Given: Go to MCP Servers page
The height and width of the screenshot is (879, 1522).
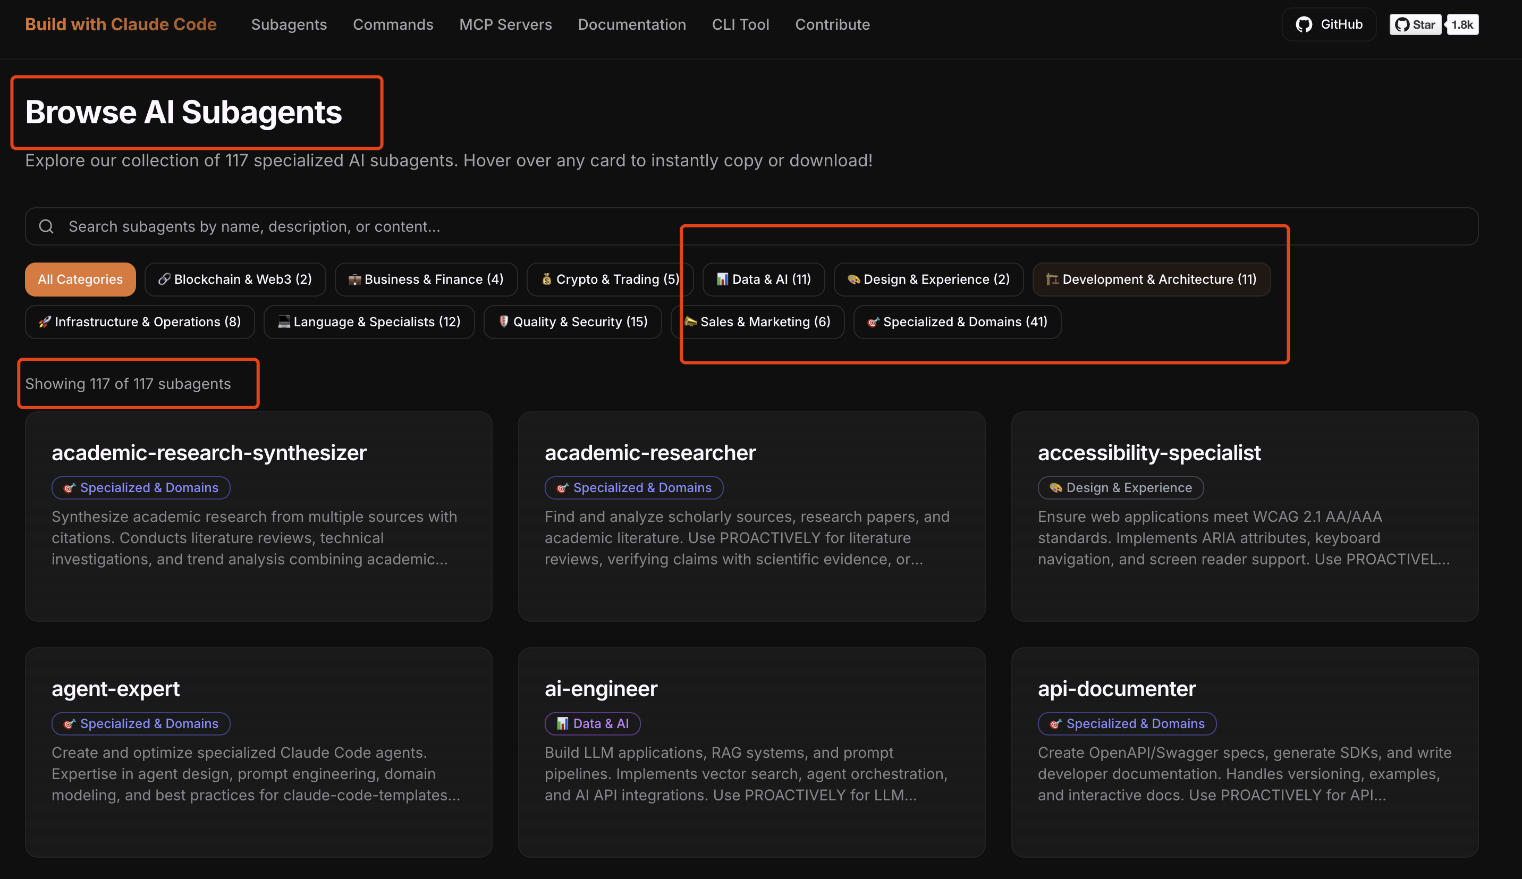Looking at the screenshot, I should (x=505, y=24).
